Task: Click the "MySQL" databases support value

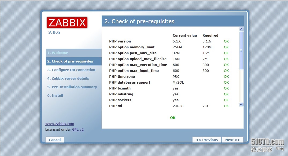Action: point(178,83)
